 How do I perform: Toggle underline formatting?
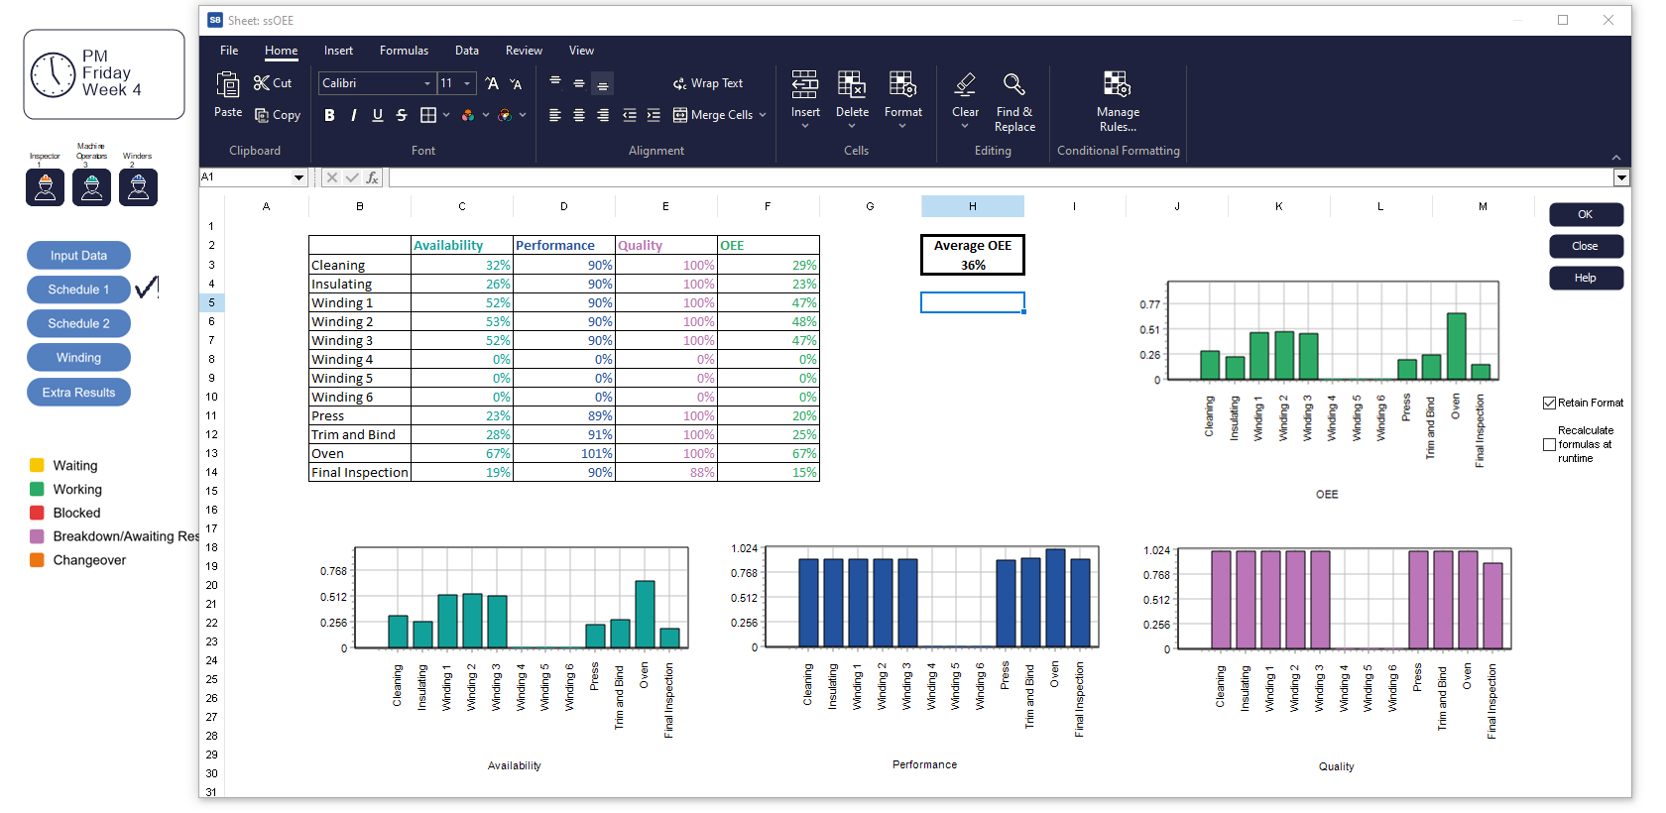378,115
